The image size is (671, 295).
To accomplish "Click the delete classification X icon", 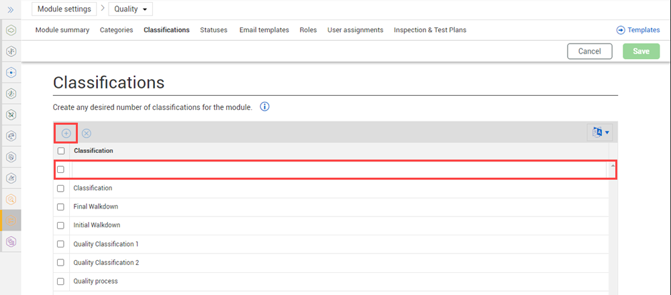I will (87, 133).
